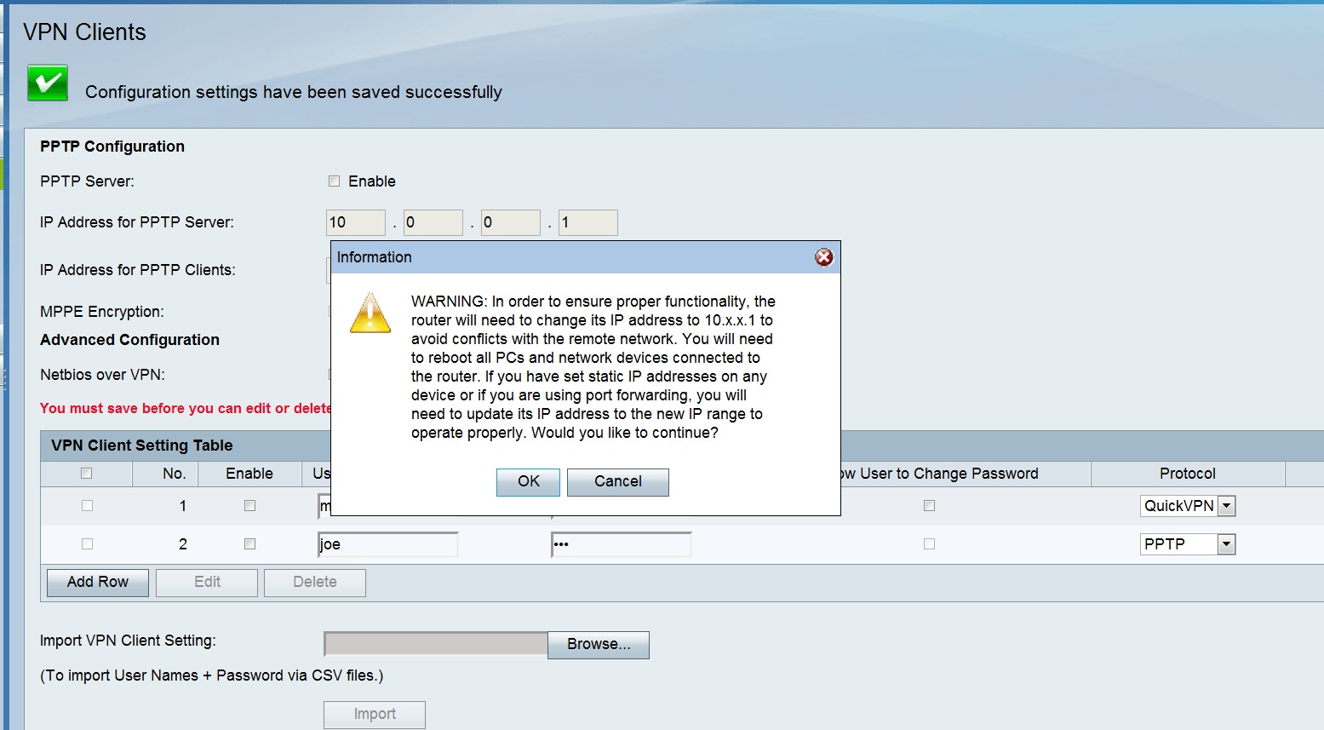Select row 2 checkbox in client table
This screenshot has height=730, width=1324.
click(87, 544)
